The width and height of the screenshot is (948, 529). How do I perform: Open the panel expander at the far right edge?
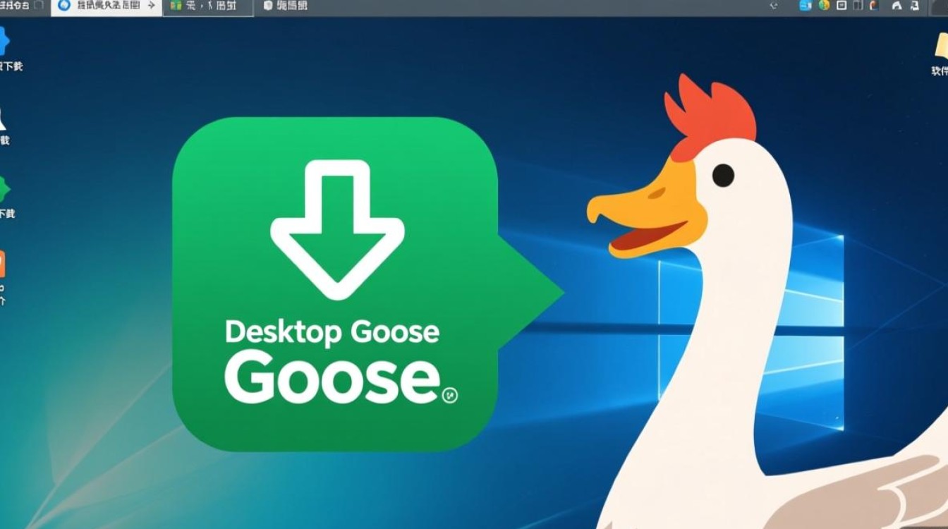point(939,6)
